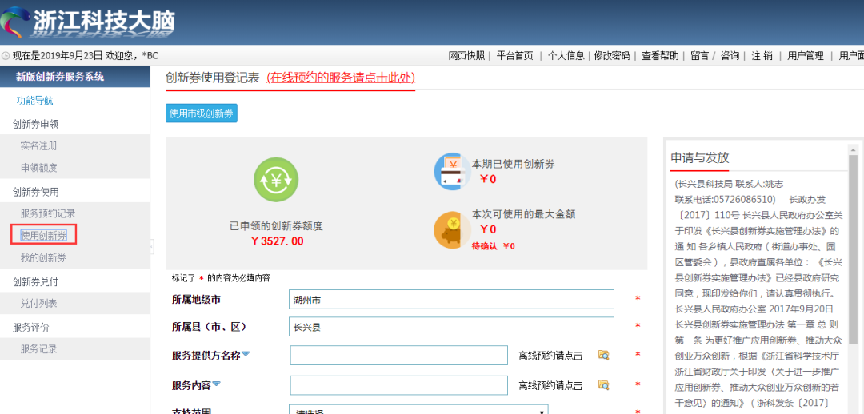Open lookup icon beside 服务内容 field

[603, 384]
